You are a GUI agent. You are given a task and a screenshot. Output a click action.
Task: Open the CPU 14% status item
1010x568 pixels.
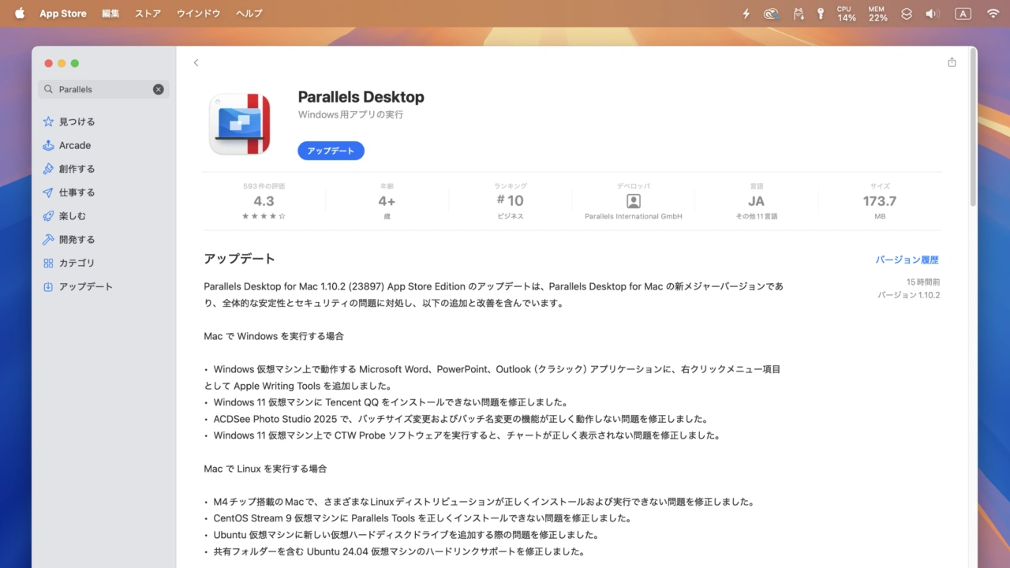point(846,13)
